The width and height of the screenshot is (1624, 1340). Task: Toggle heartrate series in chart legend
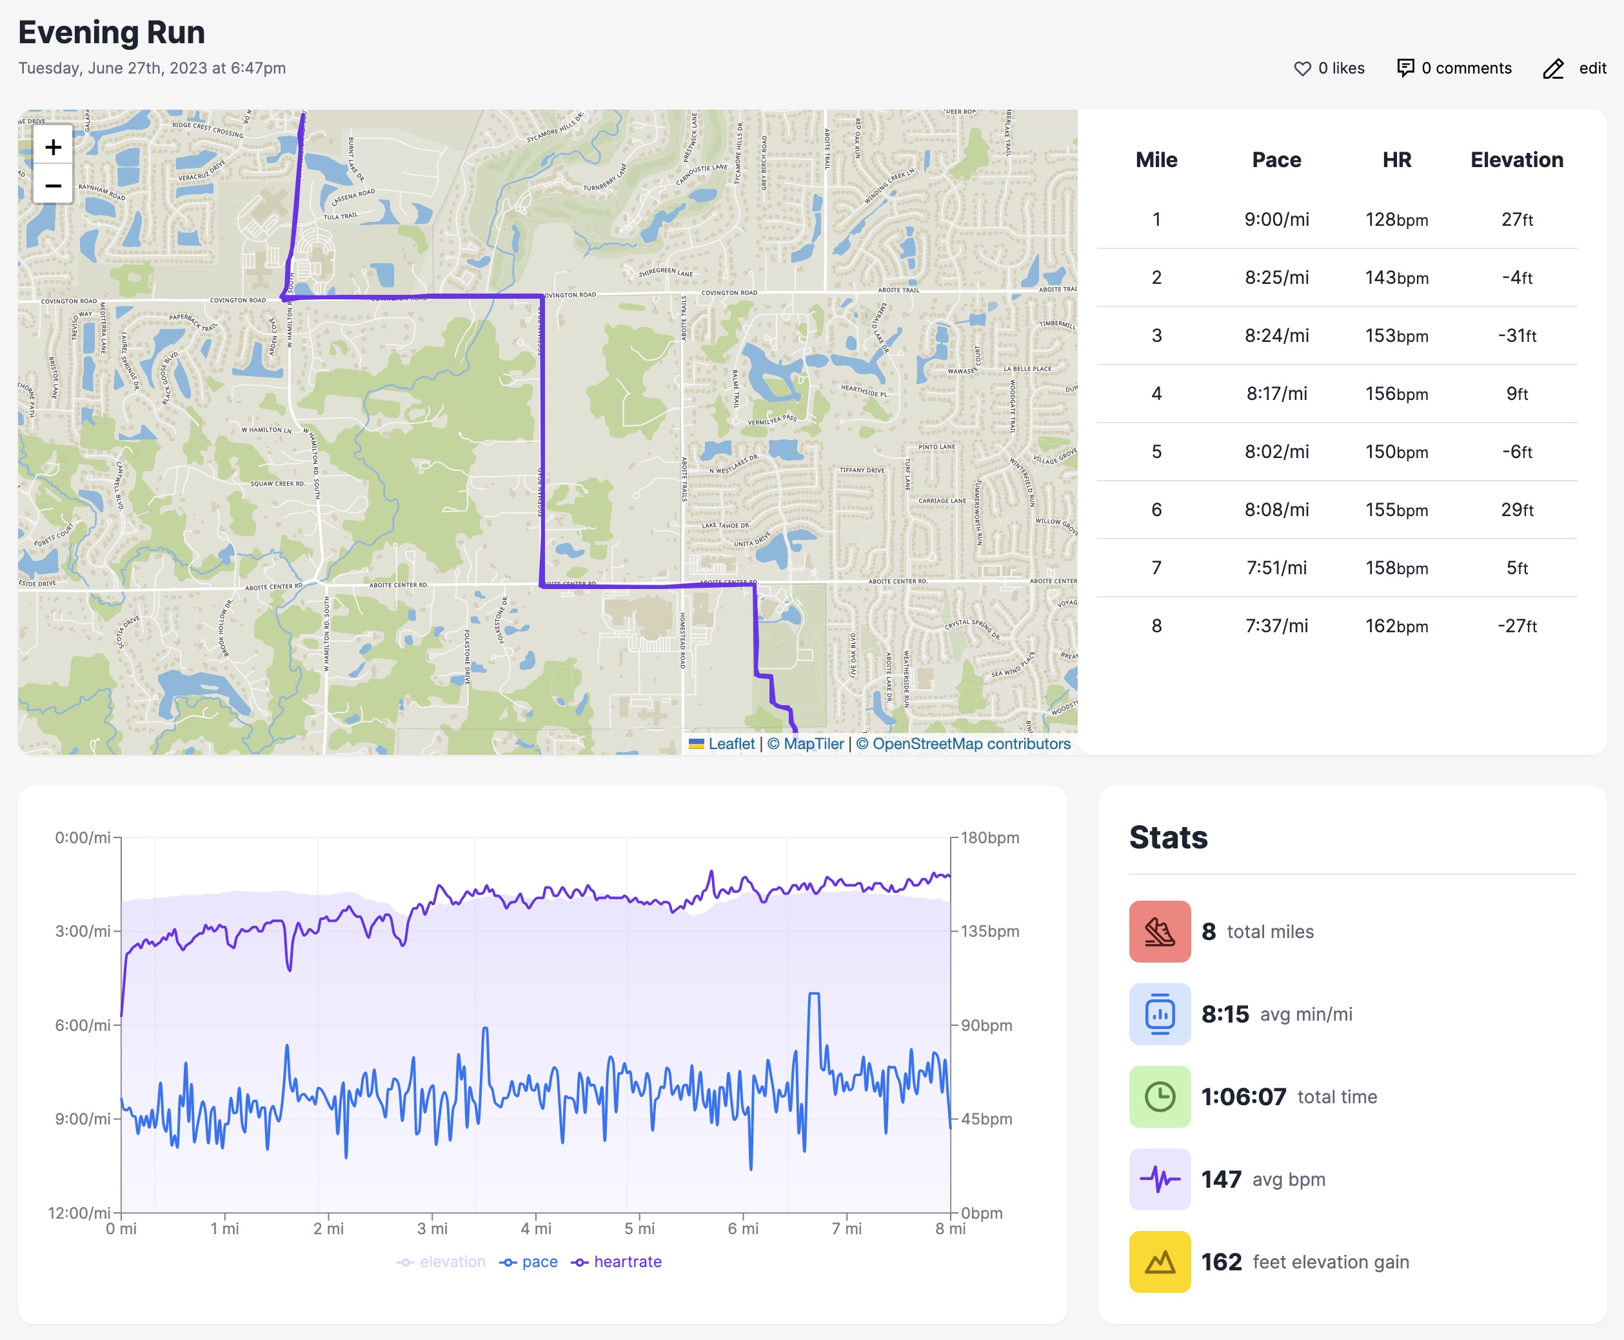click(617, 1262)
